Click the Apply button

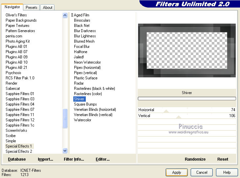177,172
